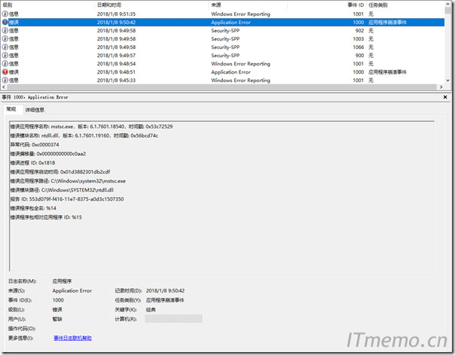This screenshot has height=355, width=455.
Task: Select Security-SPP source of event 1066
Action: pyautogui.click(x=225, y=47)
